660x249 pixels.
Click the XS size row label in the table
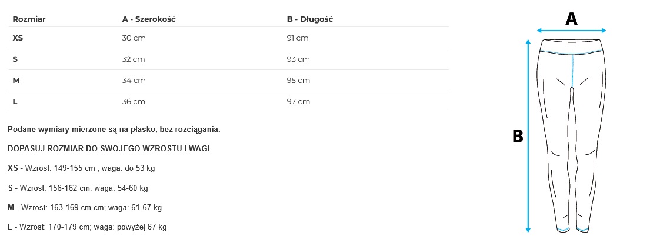(x=18, y=38)
